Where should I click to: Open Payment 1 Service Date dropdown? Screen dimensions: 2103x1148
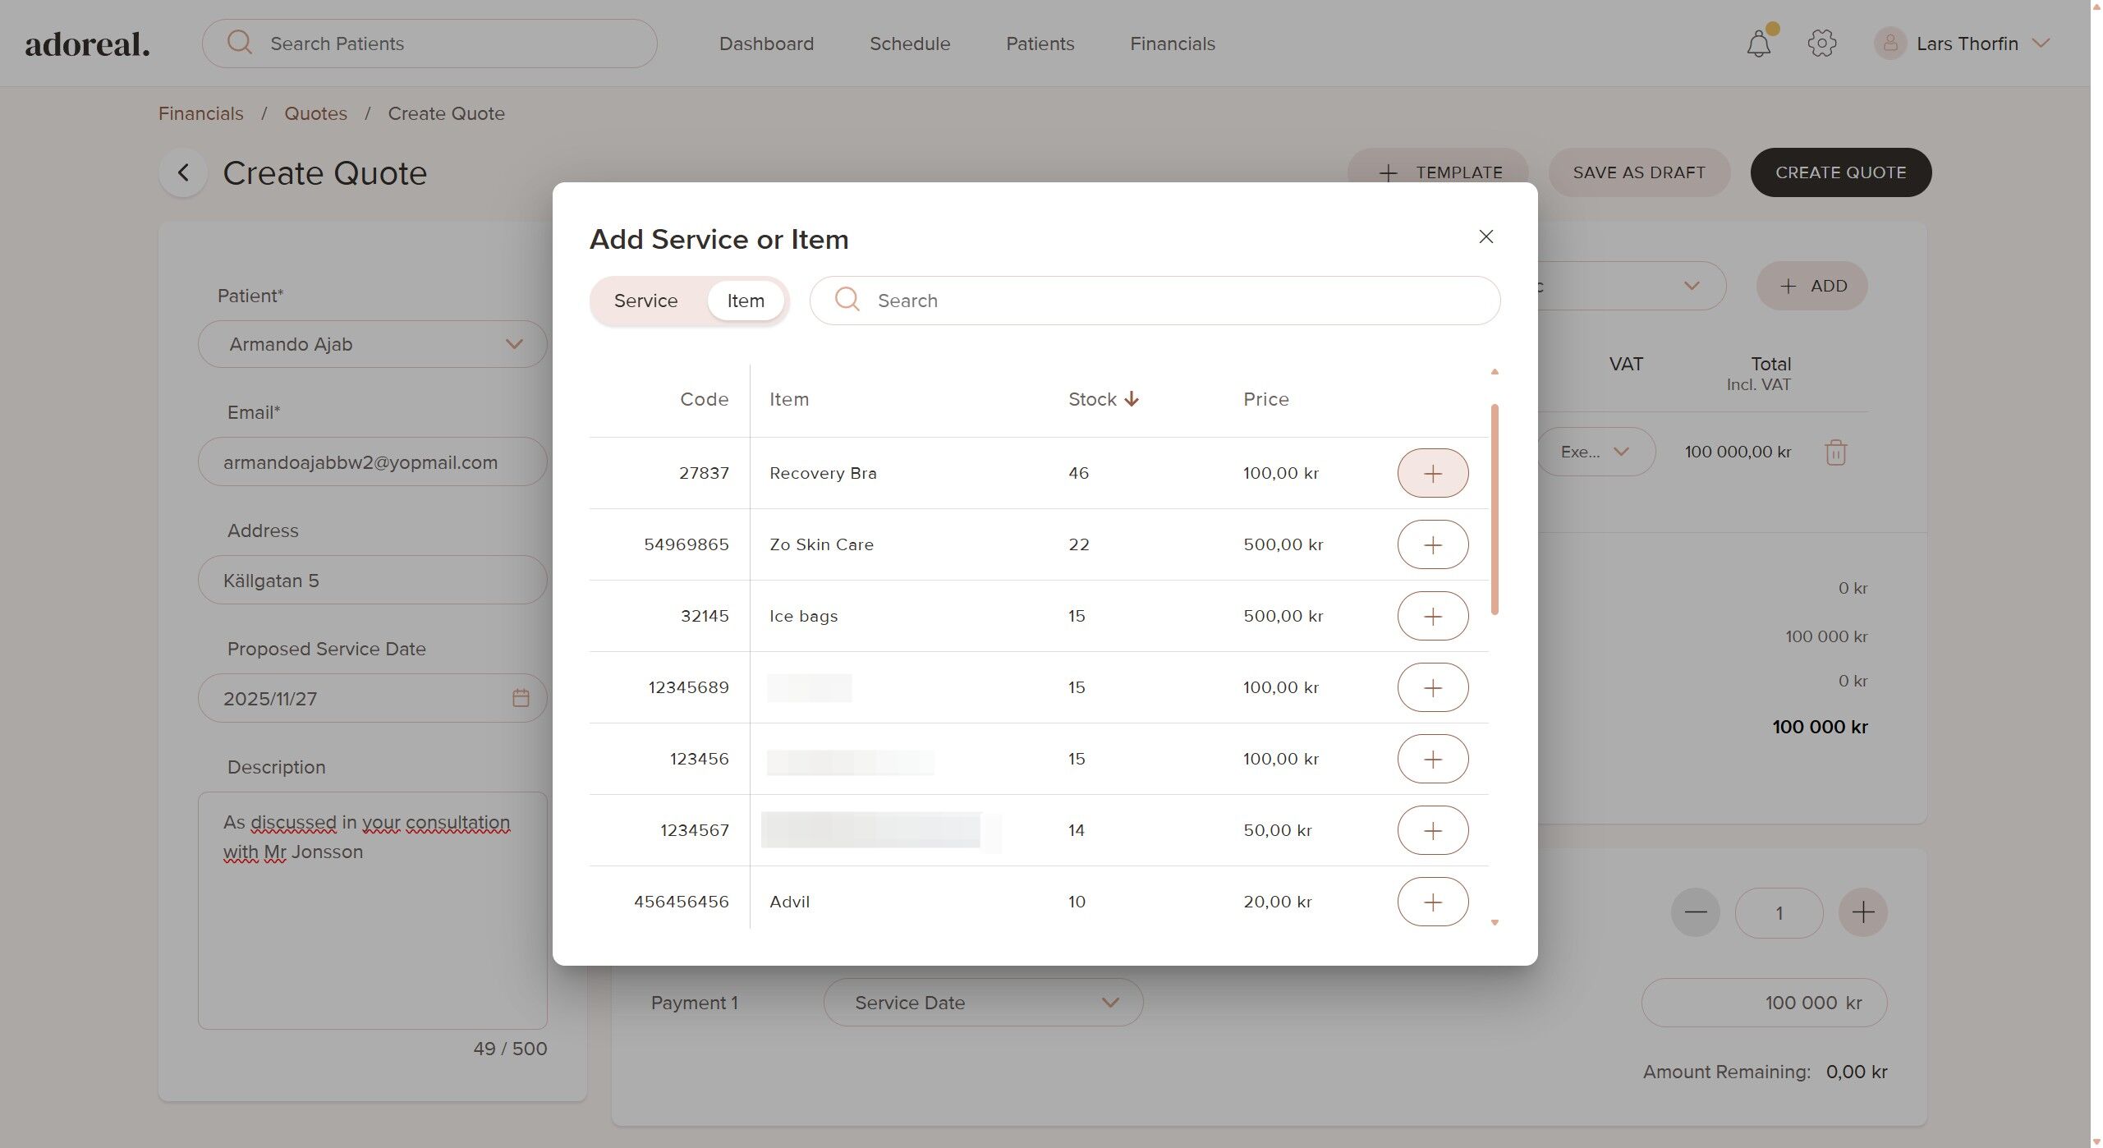coord(983,1003)
